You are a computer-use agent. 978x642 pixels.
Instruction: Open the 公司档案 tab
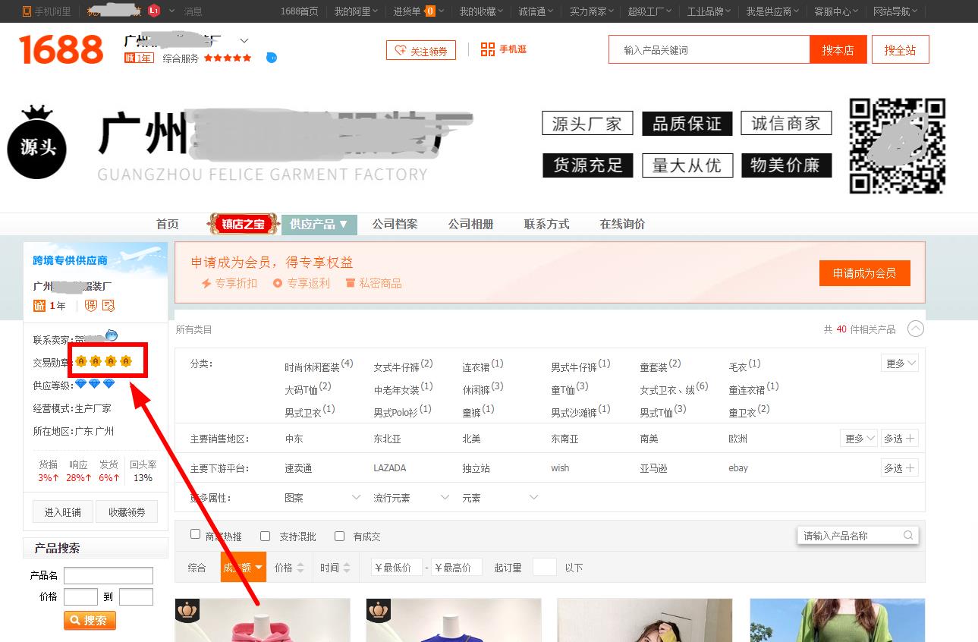(x=395, y=224)
